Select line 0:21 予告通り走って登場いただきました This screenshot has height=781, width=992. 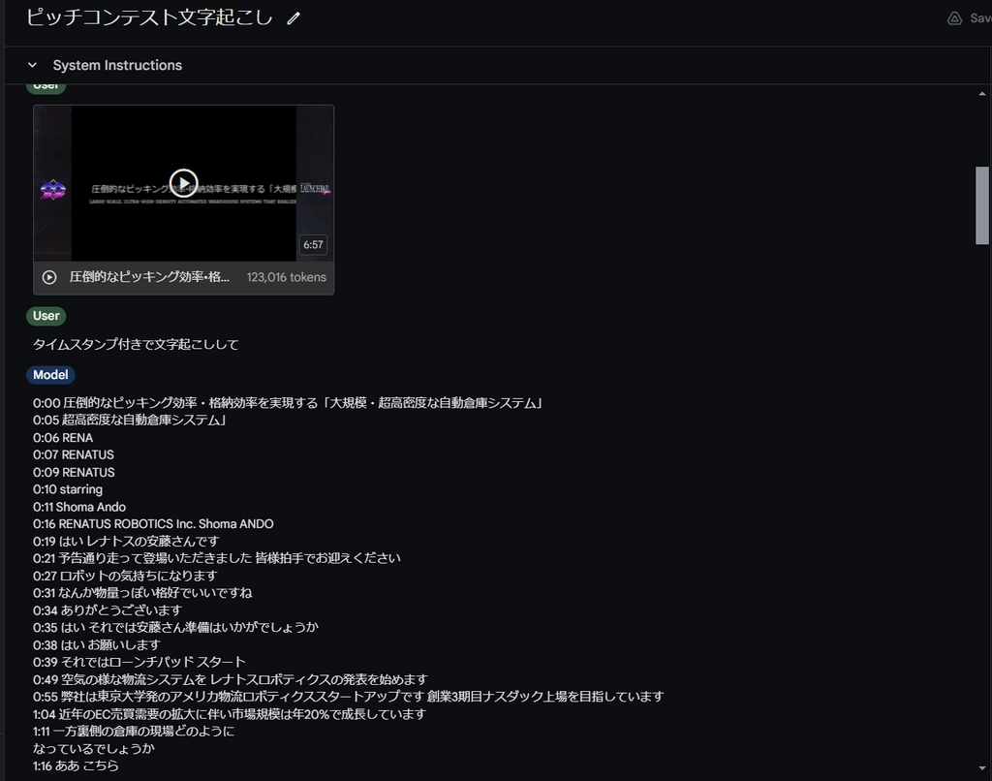coord(216,558)
